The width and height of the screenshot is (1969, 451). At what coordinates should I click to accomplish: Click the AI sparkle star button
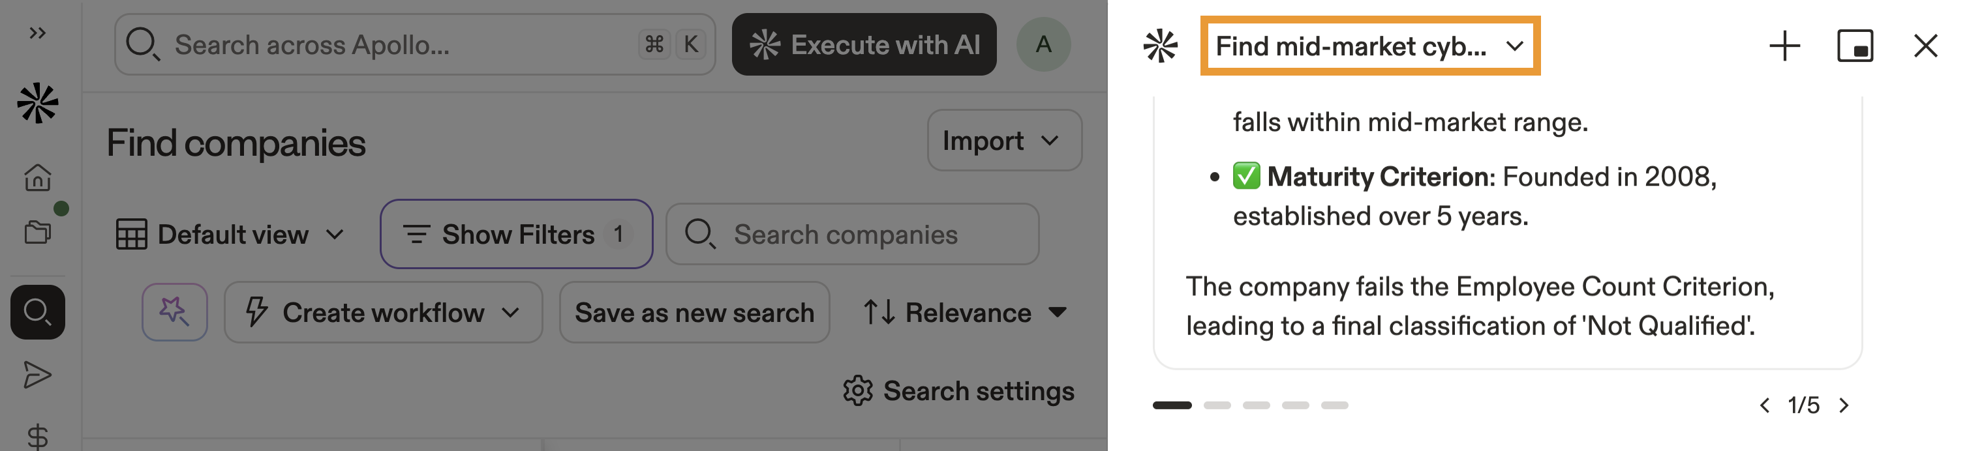click(x=174, y=312)
